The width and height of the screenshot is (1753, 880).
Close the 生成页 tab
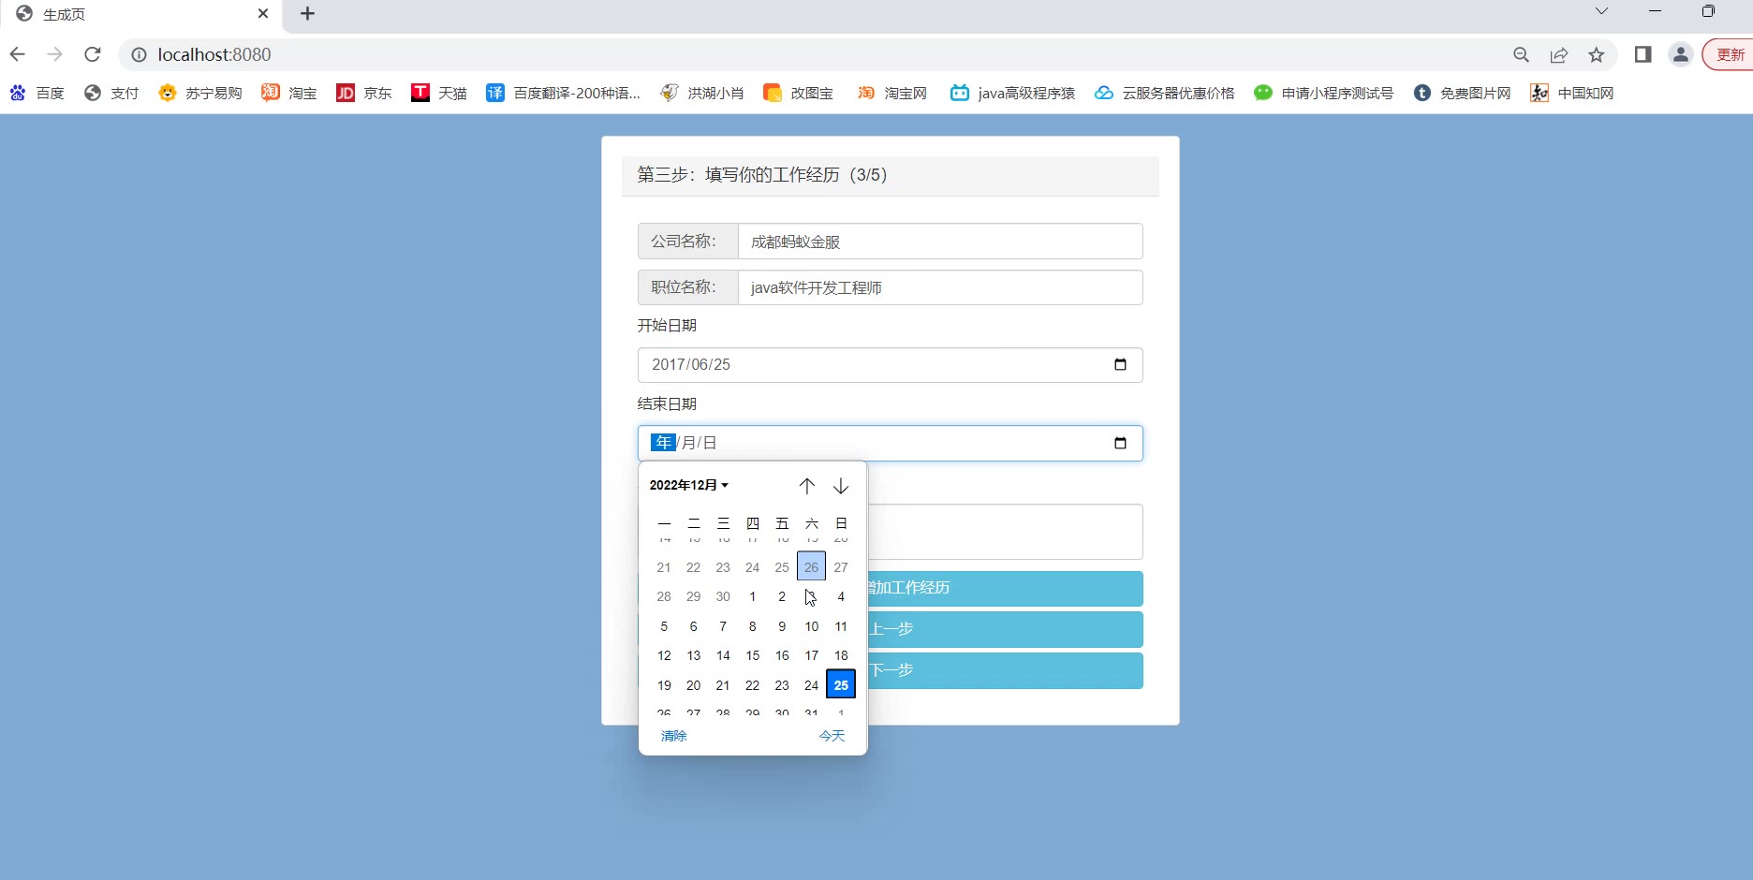click(x=263, y=14)
